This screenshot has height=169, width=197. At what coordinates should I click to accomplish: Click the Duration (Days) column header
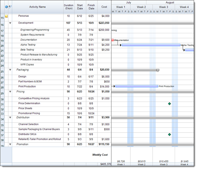coord(68,7)
